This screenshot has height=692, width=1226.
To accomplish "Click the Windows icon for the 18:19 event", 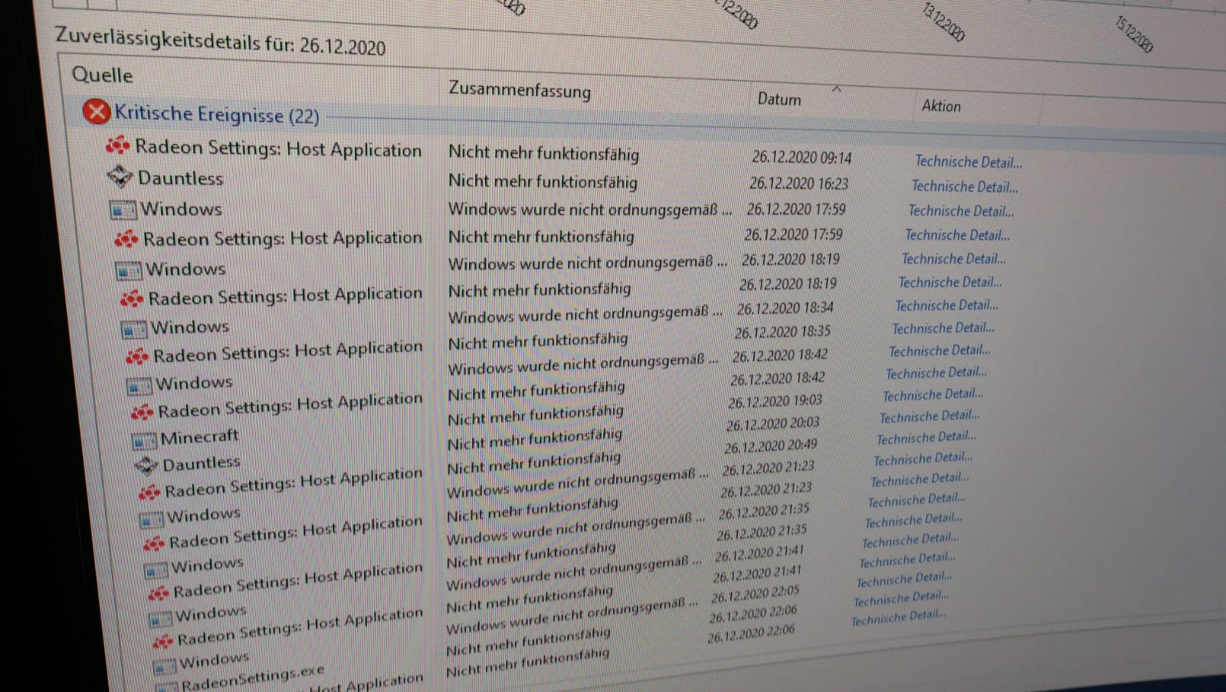I will (129, 270).
